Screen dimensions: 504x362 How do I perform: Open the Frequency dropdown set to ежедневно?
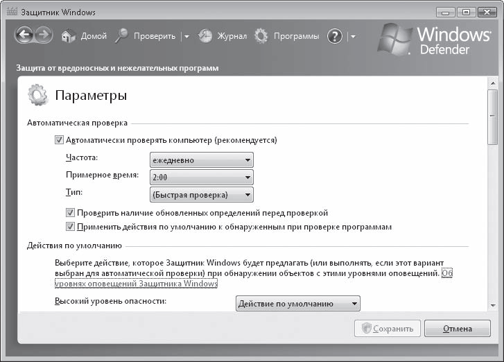(x=202, y=160)
